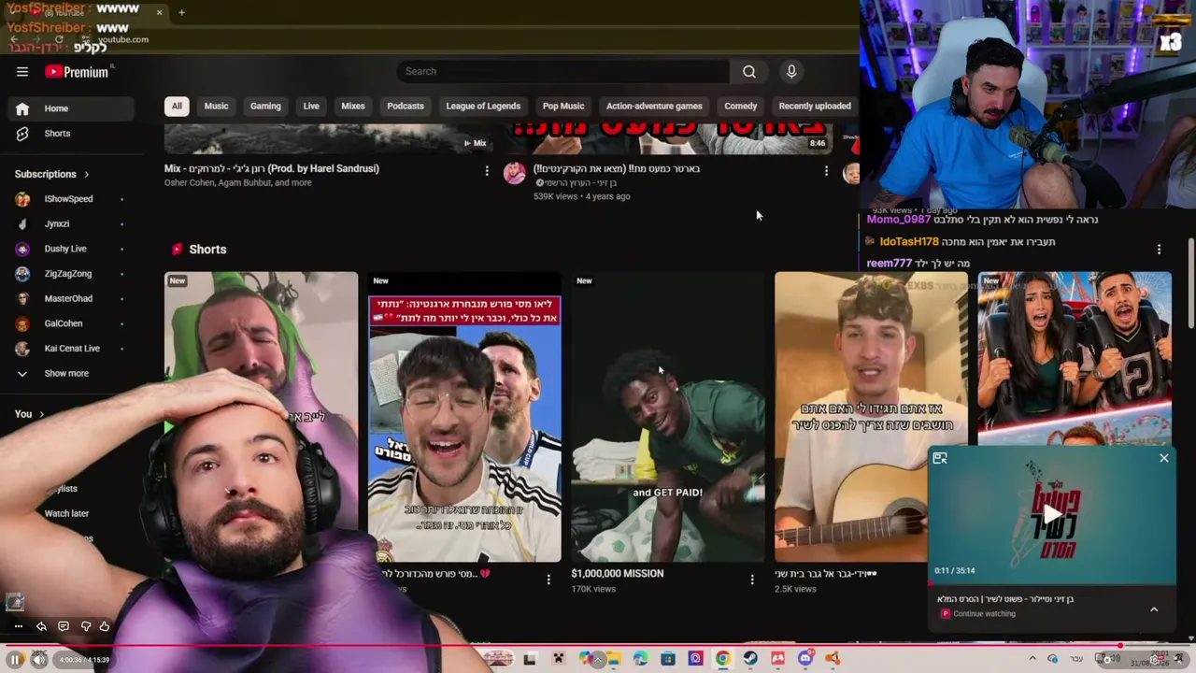Screen dimensions: 1196x673
Task: Expand the miniplayer to full view
Action: pyautogui.click(x=940, y=458)
